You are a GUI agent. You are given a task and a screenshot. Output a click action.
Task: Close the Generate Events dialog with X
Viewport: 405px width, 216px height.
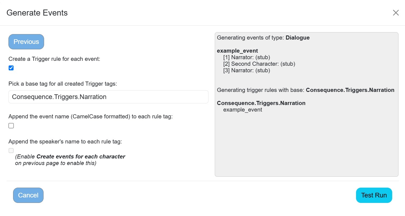pyautogui.click(x=396, y=13)
